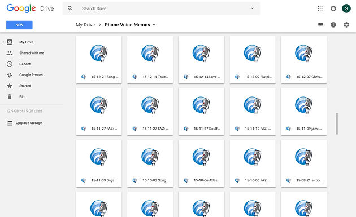Open the Google apps grid

click(320, 8)
